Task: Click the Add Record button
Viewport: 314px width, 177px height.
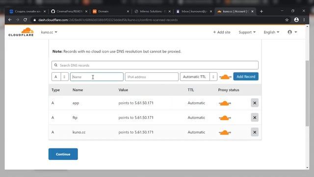Action: [x=246, y=77]
